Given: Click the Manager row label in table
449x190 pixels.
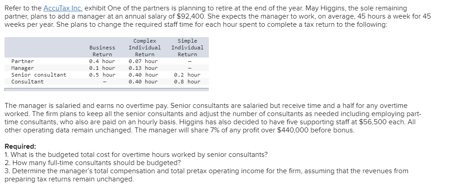Looking at the screenshot, I should (x=23, y=68).
